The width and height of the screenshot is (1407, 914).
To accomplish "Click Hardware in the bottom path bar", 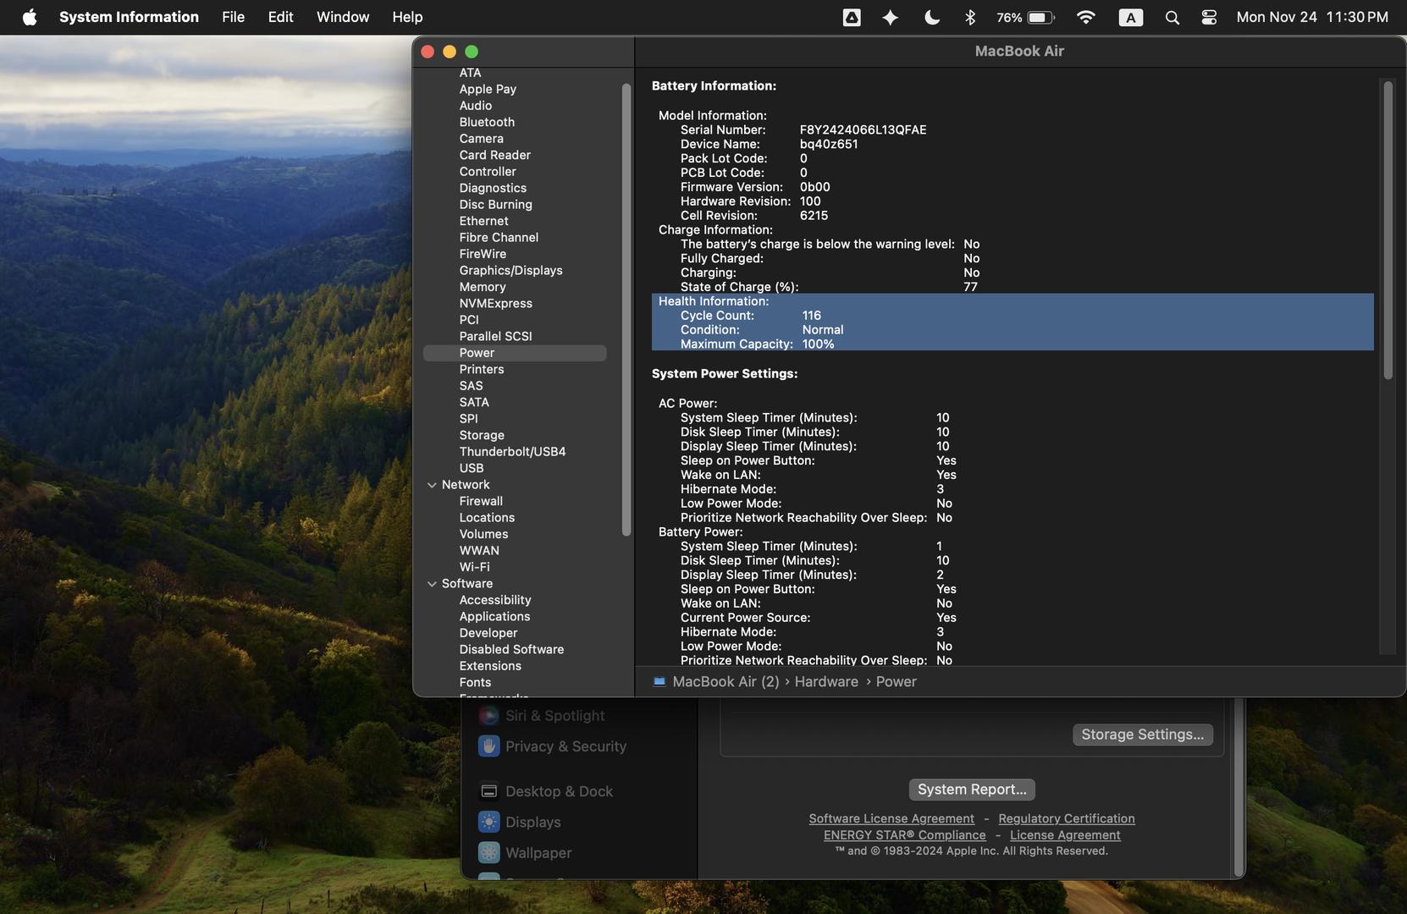I will click(825, 681).
